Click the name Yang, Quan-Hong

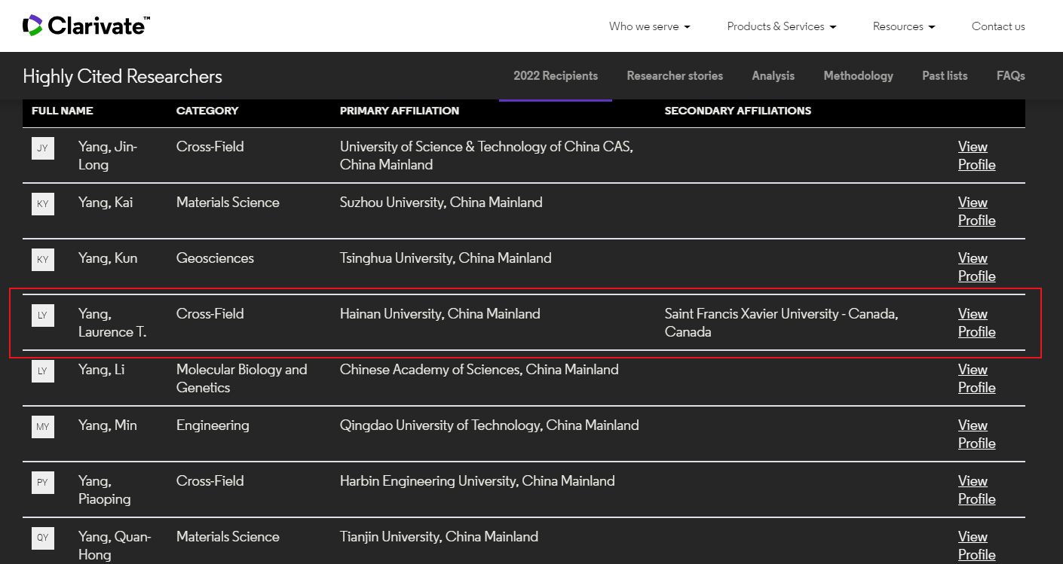coord(115,546)
